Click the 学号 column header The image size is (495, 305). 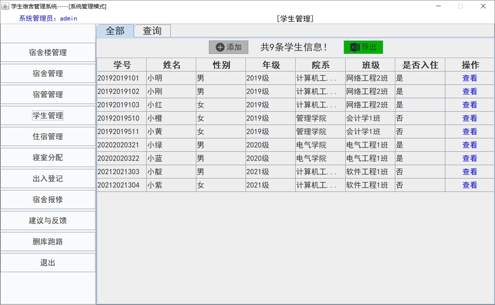[x=122, y=65]
